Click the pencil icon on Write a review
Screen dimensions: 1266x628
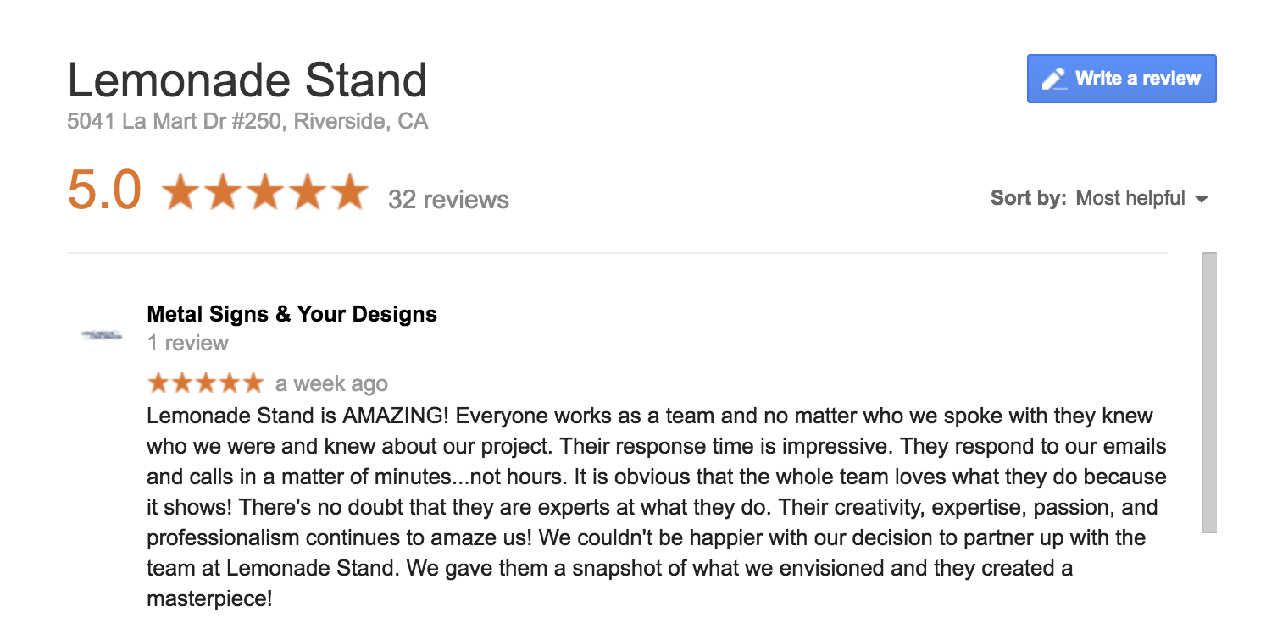1054,79
